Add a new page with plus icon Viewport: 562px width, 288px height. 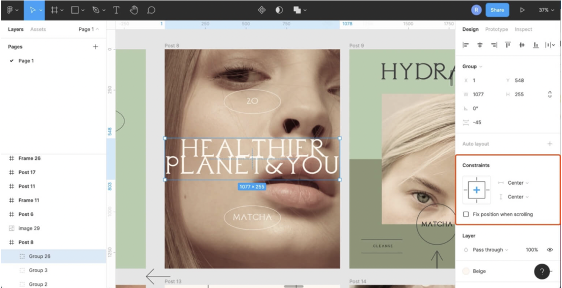pos(95,47)
